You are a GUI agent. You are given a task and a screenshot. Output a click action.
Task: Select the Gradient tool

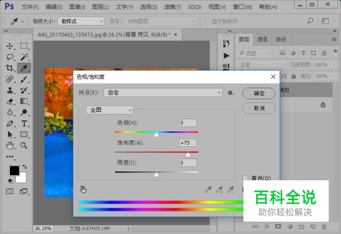click(24, 101)
